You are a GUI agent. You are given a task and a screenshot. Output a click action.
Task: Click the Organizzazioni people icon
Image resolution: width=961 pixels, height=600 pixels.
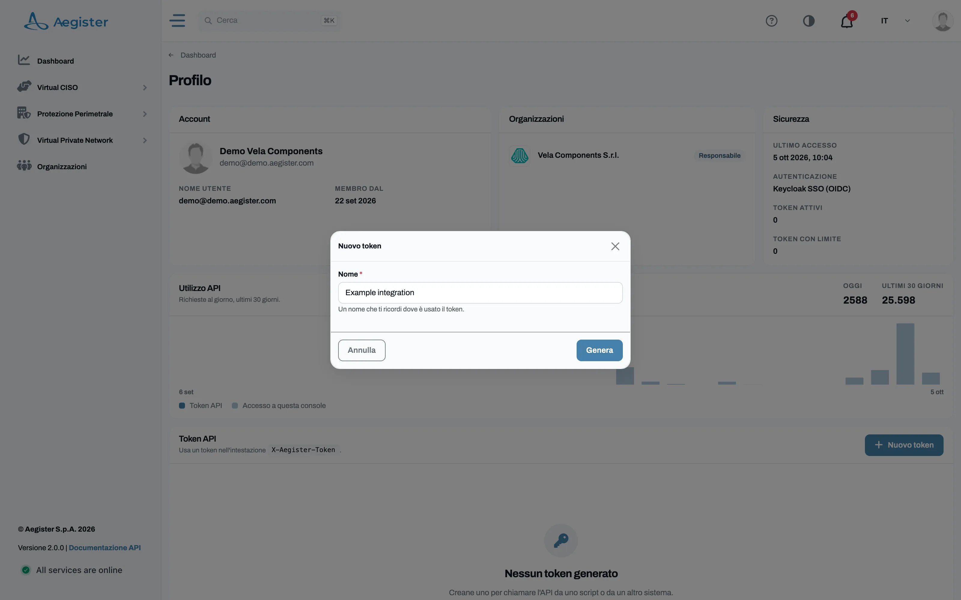[24, 166]
